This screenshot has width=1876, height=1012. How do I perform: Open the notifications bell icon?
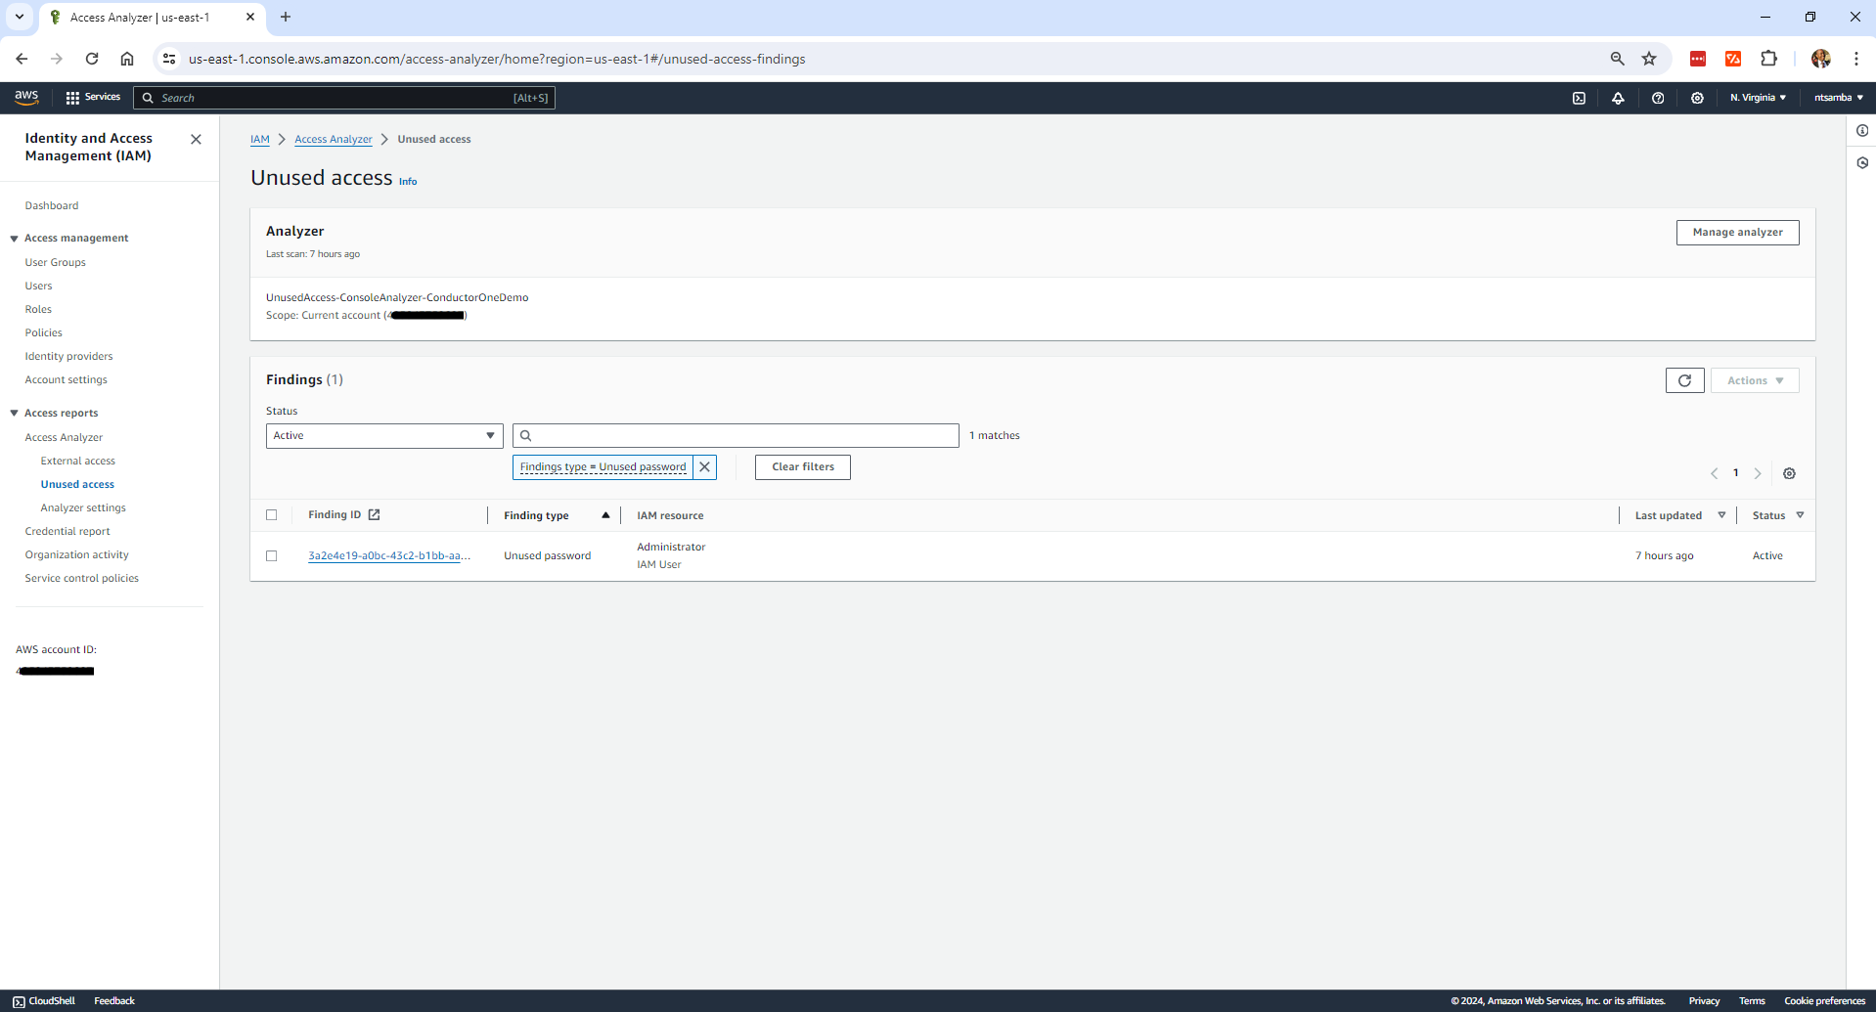[1618, 98]
